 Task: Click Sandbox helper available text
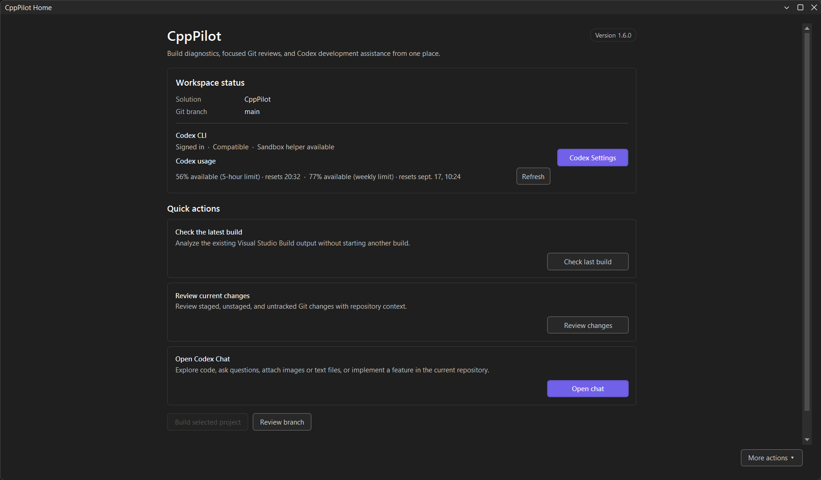tap(296, 147)
